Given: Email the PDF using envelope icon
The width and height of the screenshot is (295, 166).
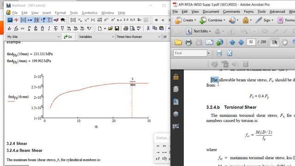Looking at the screenshot, I should click(209, 42).
